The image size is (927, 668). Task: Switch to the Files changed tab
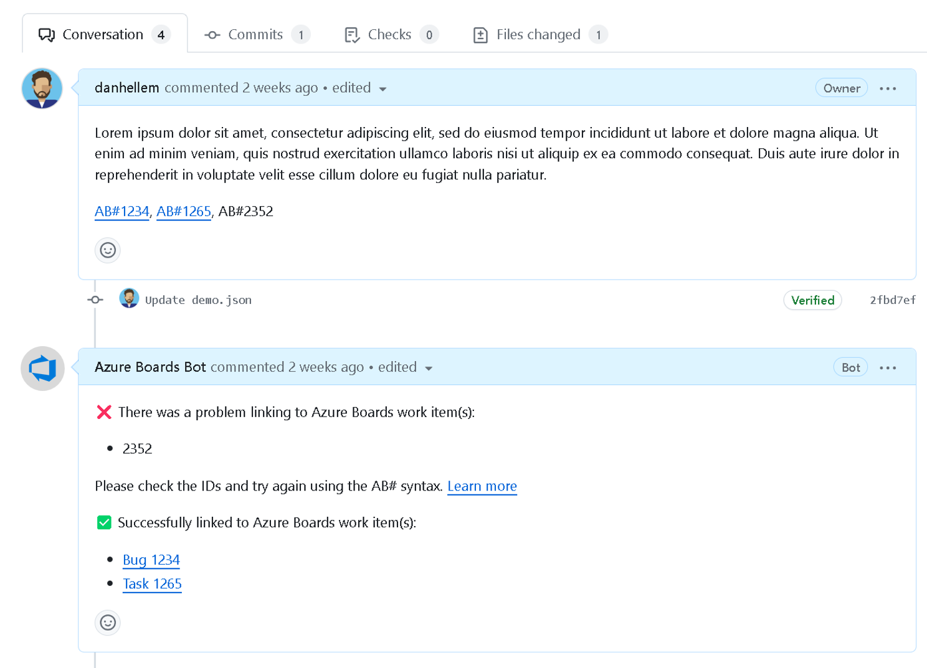(x=538, y=35)
